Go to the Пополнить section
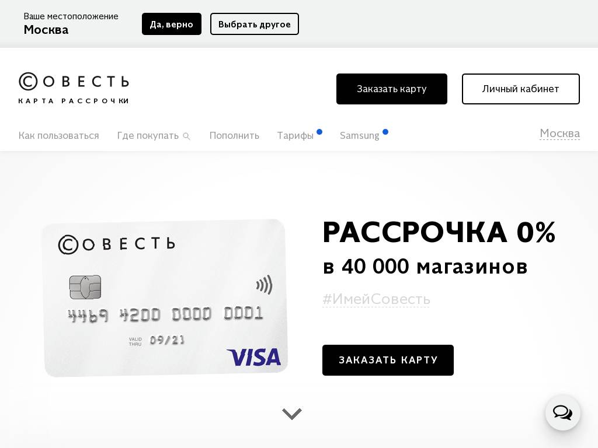 (234, 135)
